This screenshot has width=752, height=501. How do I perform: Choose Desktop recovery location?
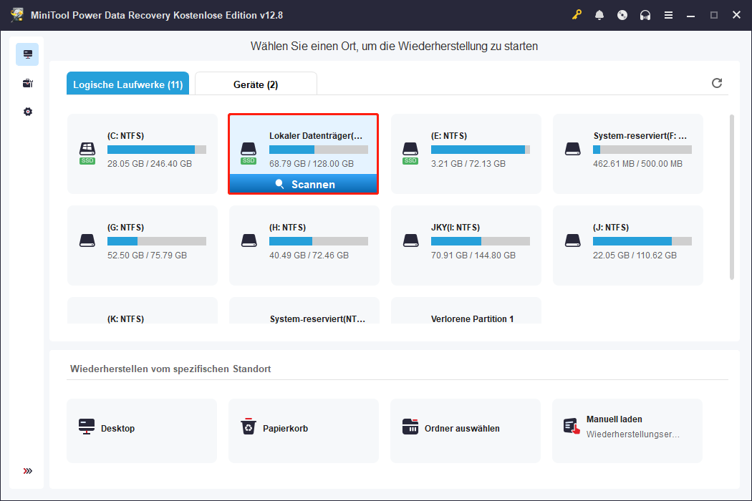pos(142,431)
